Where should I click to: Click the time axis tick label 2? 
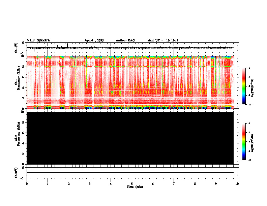click(69, 184)
